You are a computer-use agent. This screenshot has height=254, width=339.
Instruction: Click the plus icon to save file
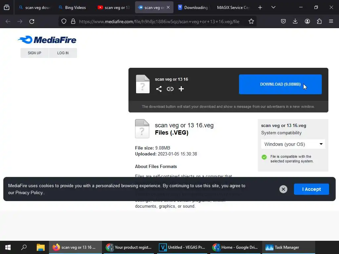181,89
